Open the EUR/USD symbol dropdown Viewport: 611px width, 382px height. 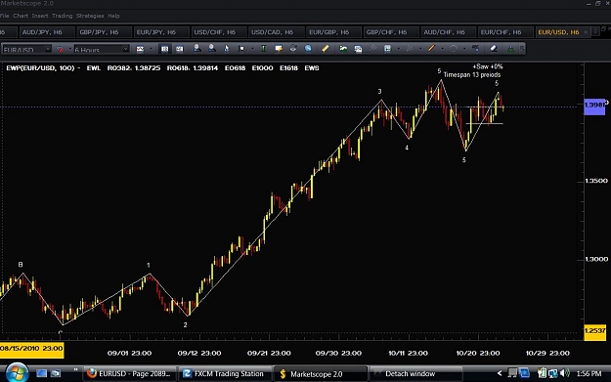[48, 49]
